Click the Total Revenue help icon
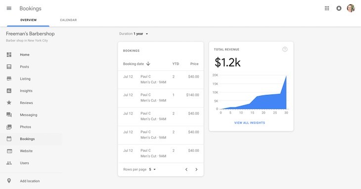The height and width of the screenshot is (189, 361). (x=285, y=49)
